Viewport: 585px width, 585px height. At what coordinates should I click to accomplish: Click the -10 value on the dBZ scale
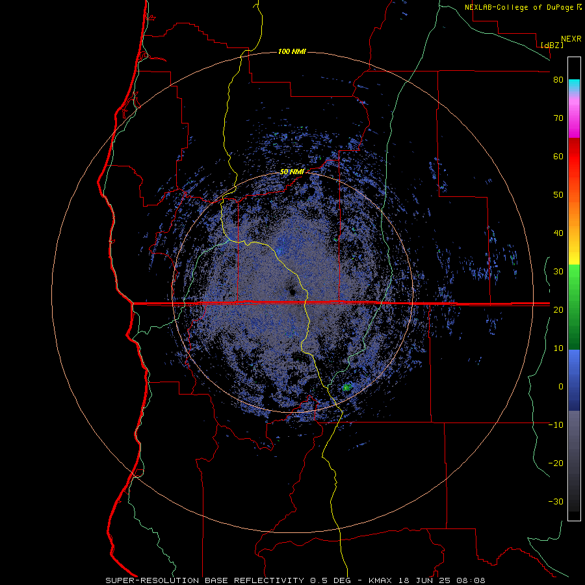(x=556, y=424)
